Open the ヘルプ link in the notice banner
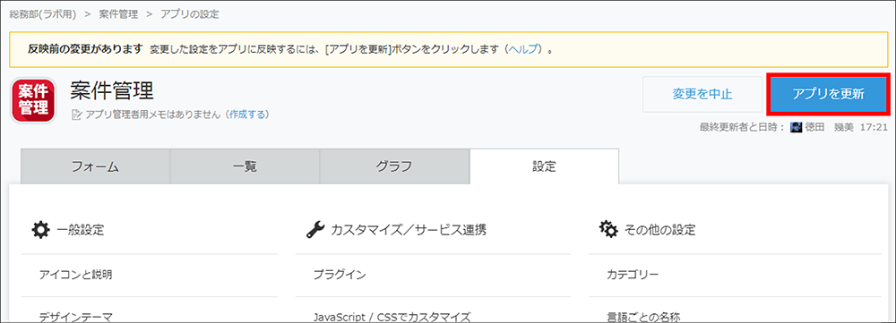Image resolution: width=896 pixels, height=323 pixels. coord(524,49)
